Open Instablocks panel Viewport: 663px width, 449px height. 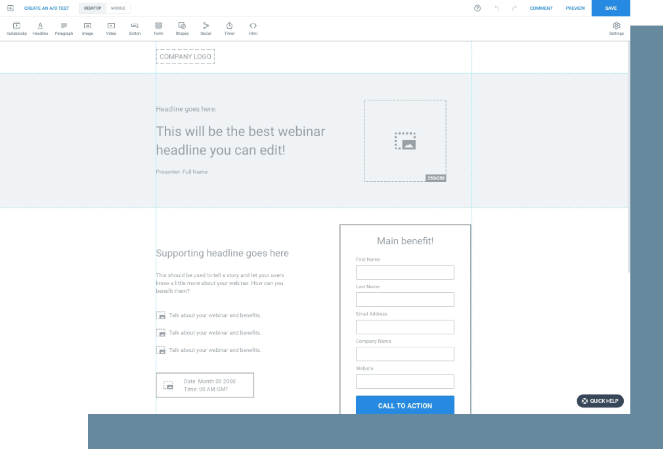16,29
